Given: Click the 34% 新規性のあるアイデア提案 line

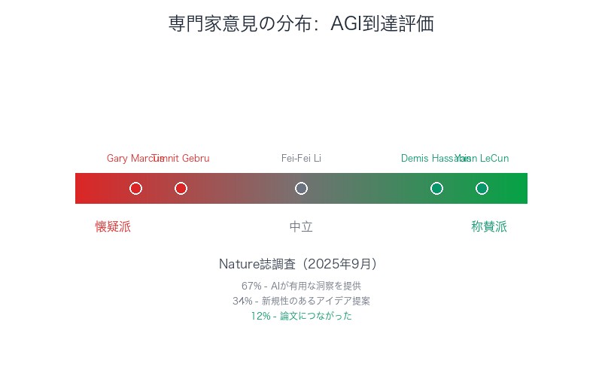Looking at the screenshot, I should (x=301, y=301).
